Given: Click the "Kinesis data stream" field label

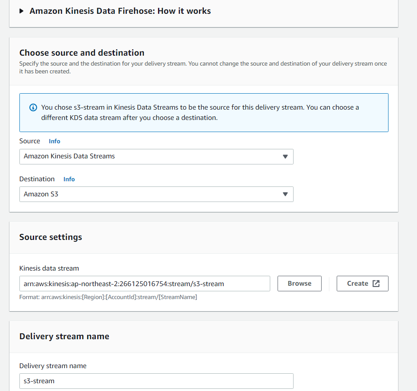Looking at the screenshot, I should coord(49,268).
